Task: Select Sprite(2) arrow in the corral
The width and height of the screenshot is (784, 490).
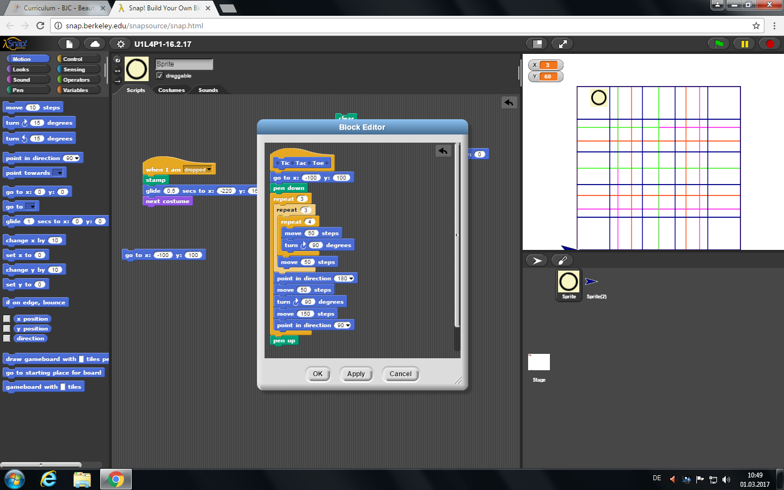Action: click(x=596, y=285)
